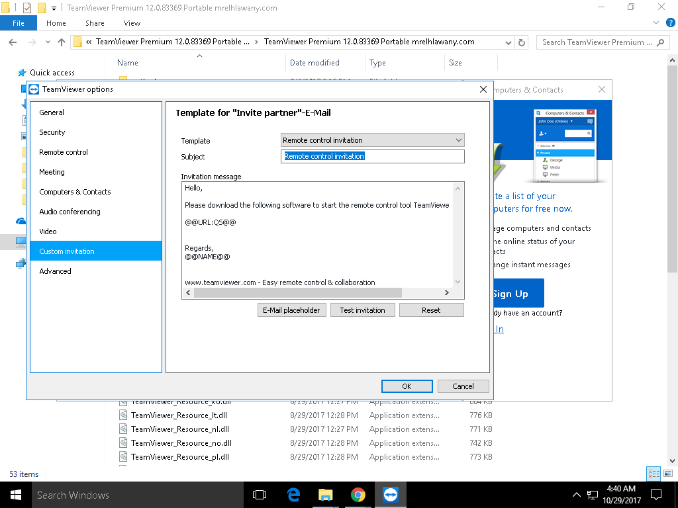
Task: Open the Action Center notification icon
Action: coord(656,495)
